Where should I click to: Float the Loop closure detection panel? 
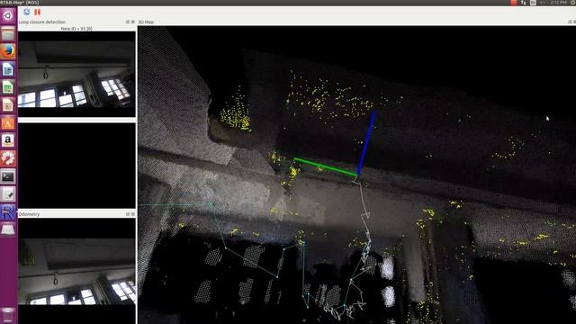coord(128,22)
